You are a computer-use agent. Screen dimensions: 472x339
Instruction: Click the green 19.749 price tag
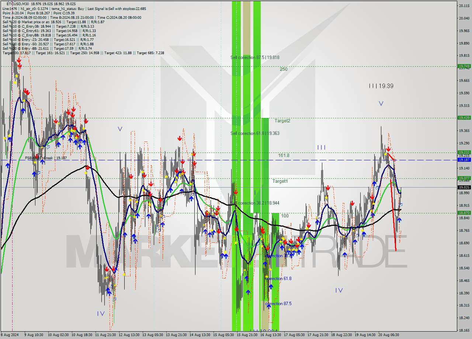(x=464, y=66)
